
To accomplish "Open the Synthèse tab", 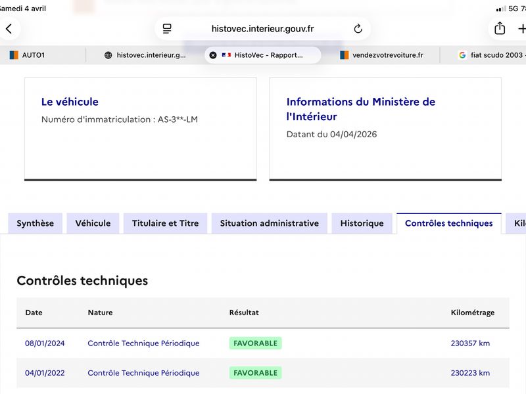I will click(36, 223).
